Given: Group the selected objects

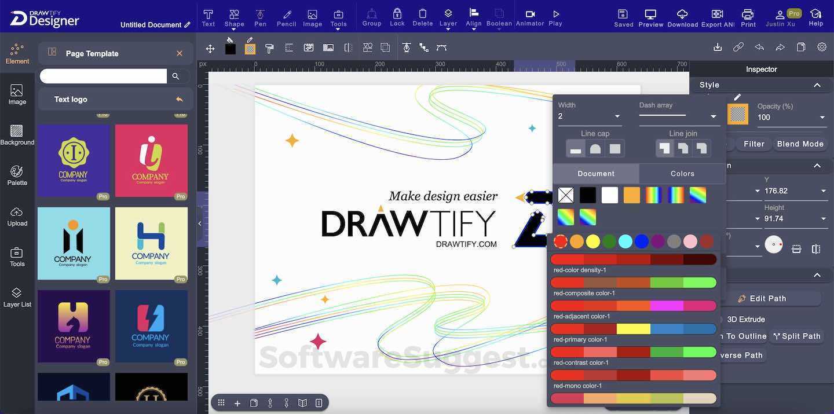Looking at the screenshot, I should (x=371, y=16).
